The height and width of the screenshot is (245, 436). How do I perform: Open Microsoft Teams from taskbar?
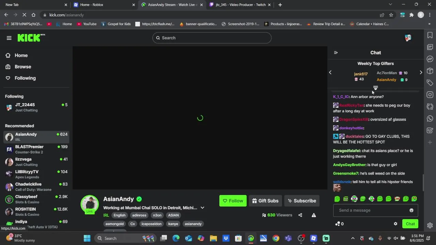(x=288, y=238)
